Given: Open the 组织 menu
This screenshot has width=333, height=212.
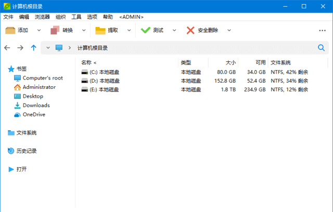Looking at the screenshot, I should coord(61,17).
